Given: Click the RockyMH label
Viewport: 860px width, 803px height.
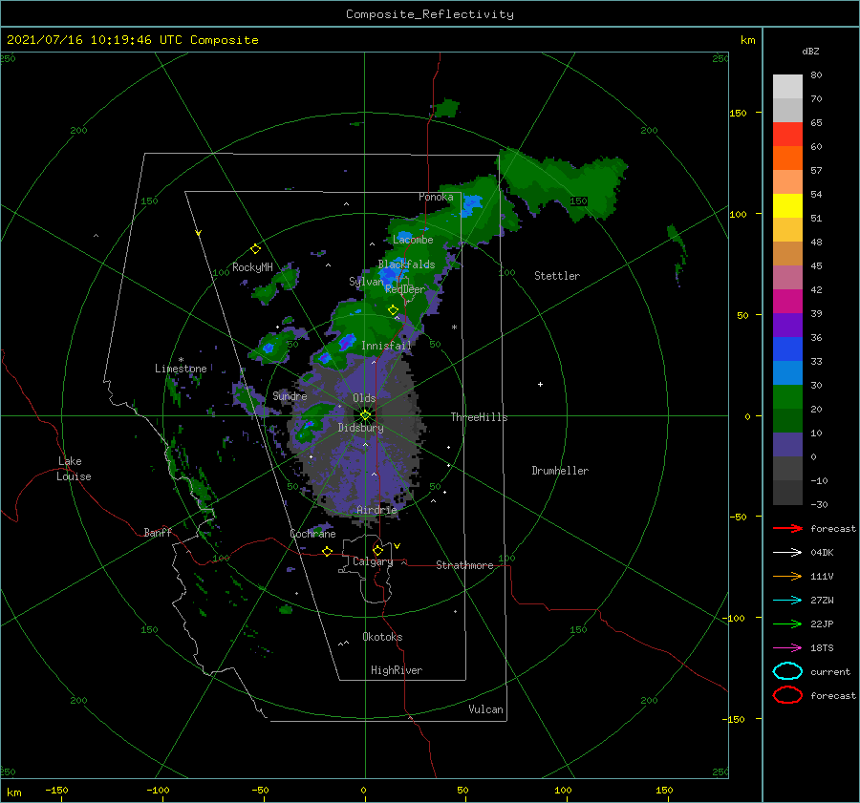Looking at the screenshot, I should pyautogui.click(x=252, y=267).
